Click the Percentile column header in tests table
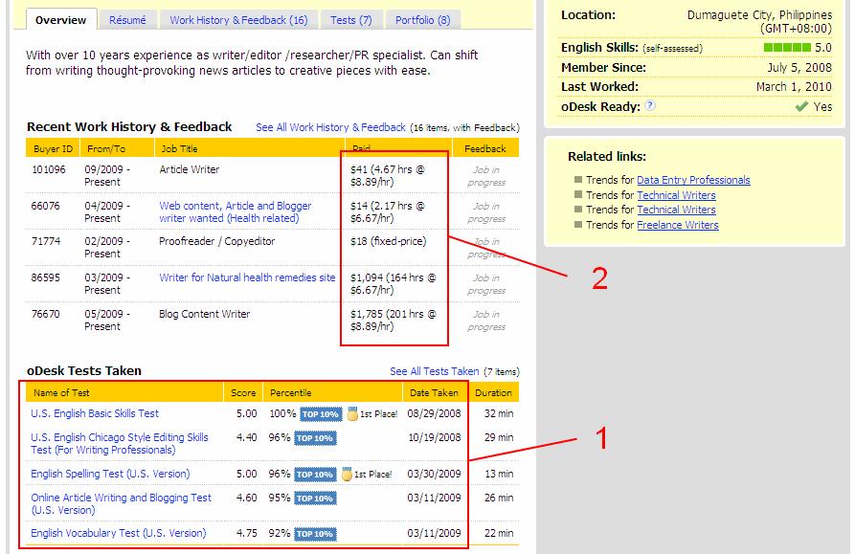The width and height of the screenshot is (855, 554). coord(290,392)
